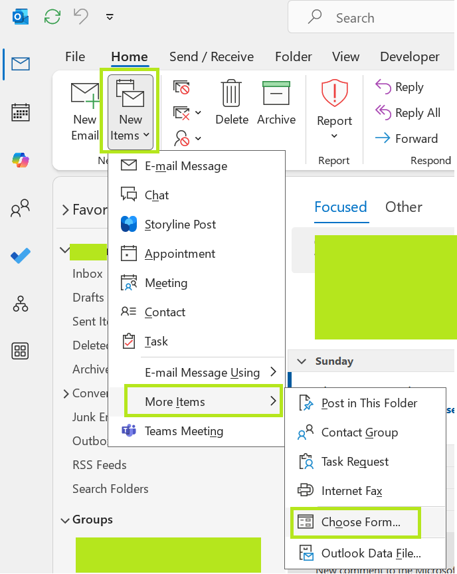Click the Forward button
The image size is (457, 574).
click(x=407, y=138)
